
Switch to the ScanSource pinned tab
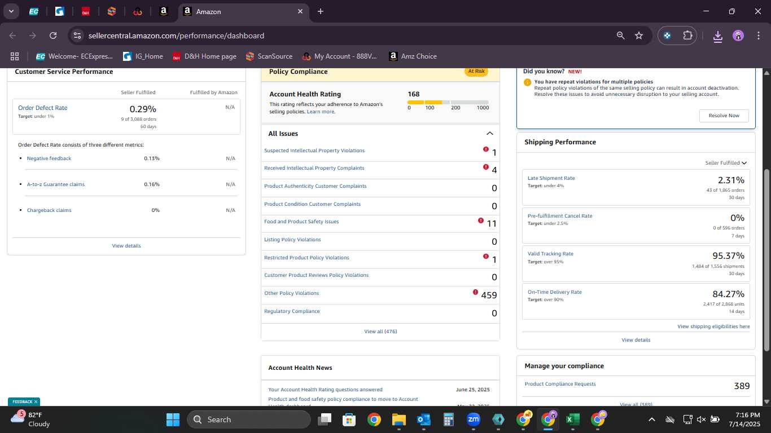pos(112,11)
